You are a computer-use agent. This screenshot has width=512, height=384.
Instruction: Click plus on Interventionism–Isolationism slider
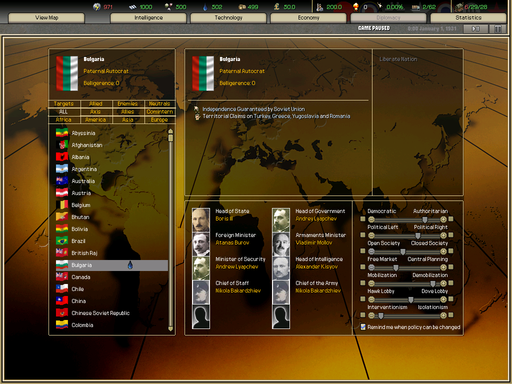click(443, 315)
